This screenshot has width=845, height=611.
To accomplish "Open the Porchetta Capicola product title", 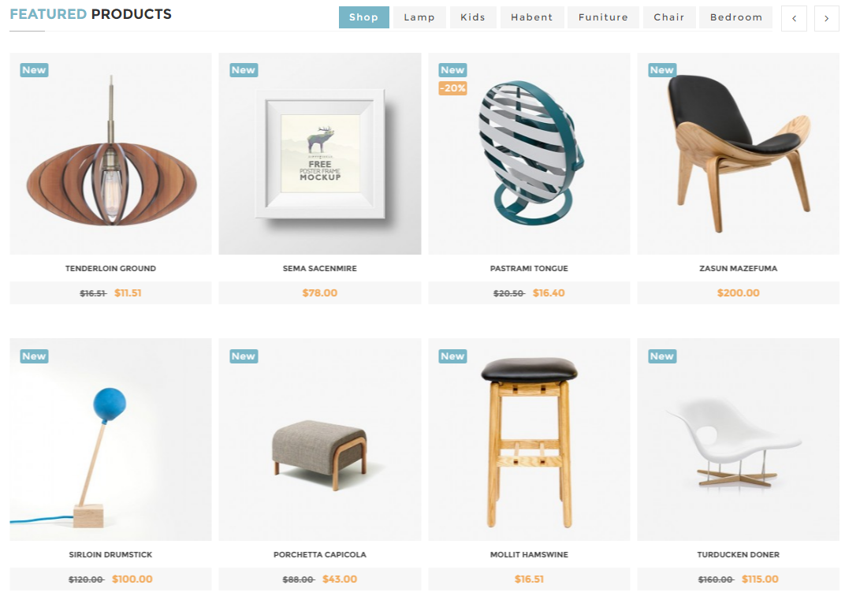I will pos(320,554).
